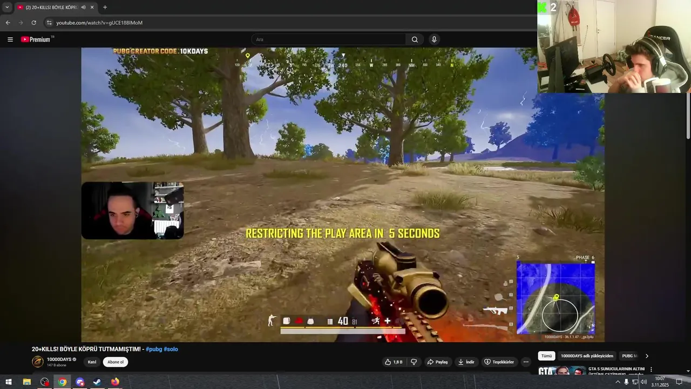691x389 pixels.
Task: Open network settings tray icon
Action: pyautogui.click(x=635, y=381)
